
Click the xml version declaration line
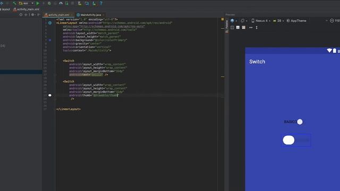tap(87, 19)
